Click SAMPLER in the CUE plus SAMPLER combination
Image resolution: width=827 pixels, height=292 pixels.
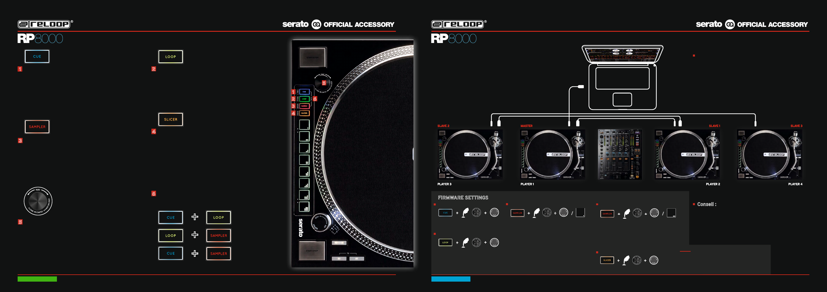point(218,254)
